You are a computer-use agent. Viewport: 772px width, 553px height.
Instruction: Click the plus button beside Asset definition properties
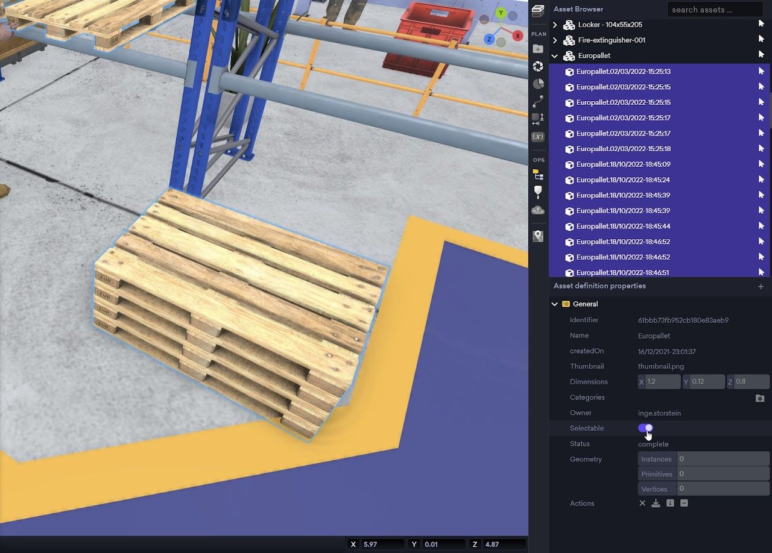pyautogui.click(x=761, y=287)
